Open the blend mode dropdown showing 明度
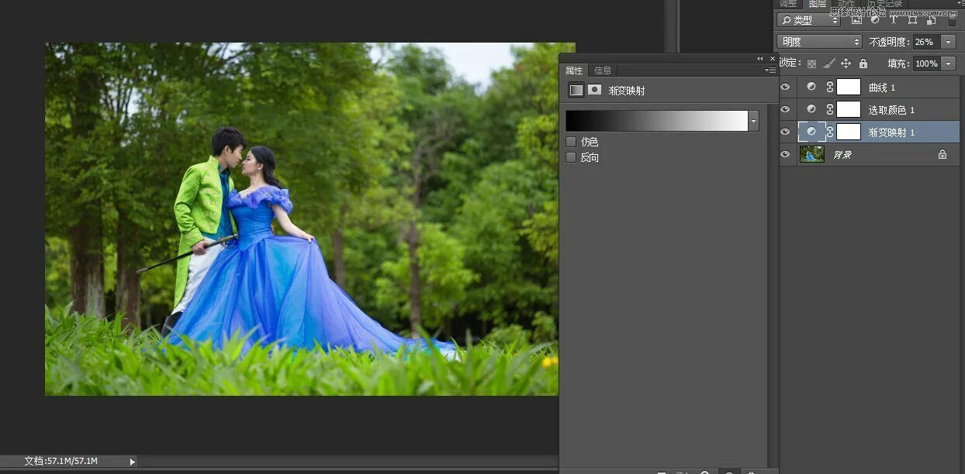Screen dimensions: 965x474 (x=819, y=42)
